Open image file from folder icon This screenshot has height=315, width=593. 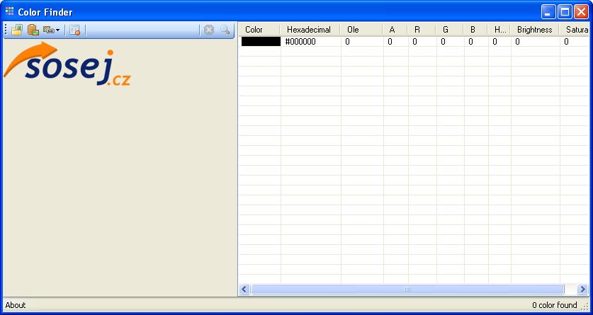pos(16,30)
